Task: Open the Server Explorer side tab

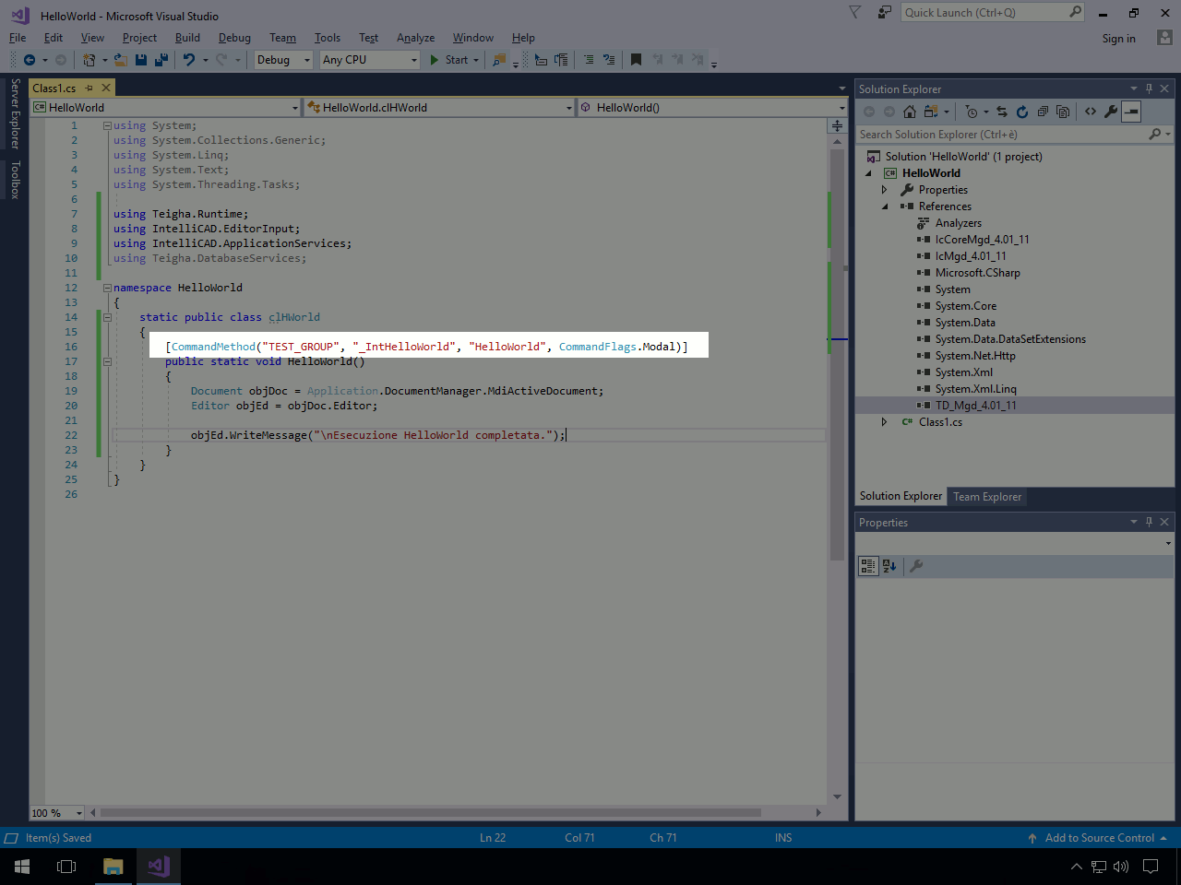Action: (x=15, y=113)
